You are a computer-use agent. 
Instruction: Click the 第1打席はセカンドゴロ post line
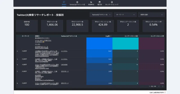tap(42, 38)
